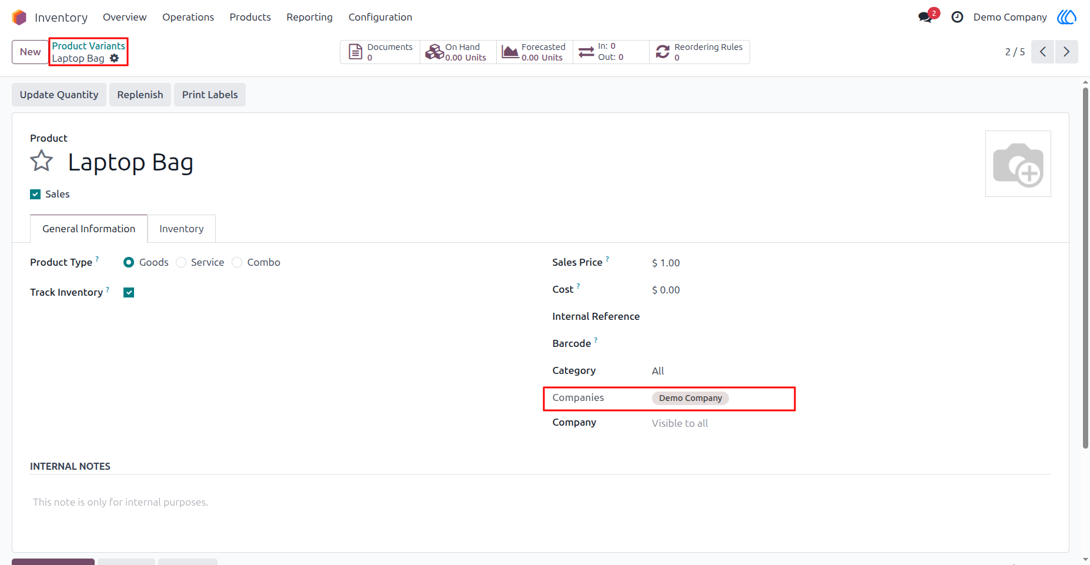1090x565 pixels.
Task: Open the Reporting menu
Action: point(310,17)
